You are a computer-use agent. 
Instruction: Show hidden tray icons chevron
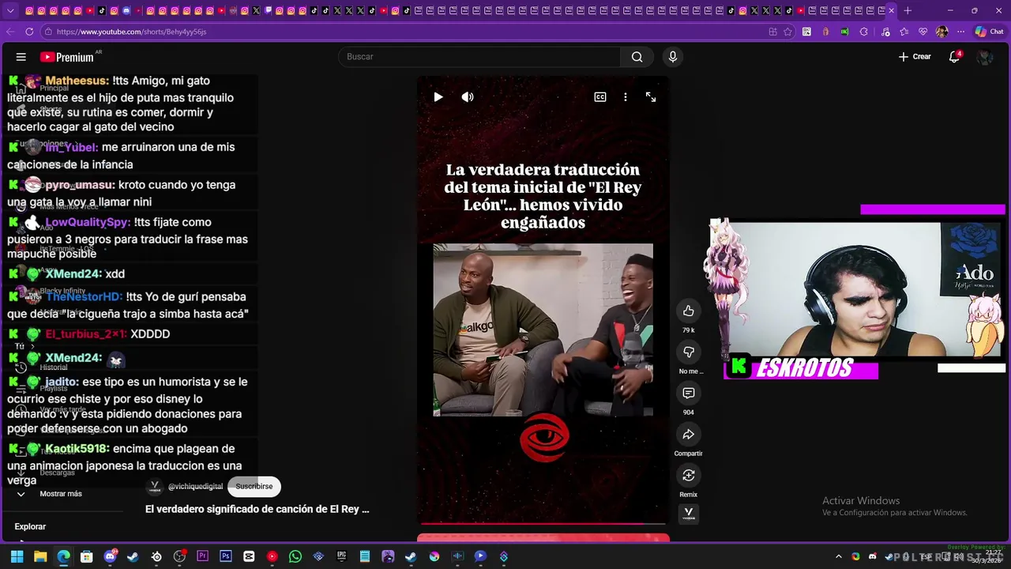point(839,556)
